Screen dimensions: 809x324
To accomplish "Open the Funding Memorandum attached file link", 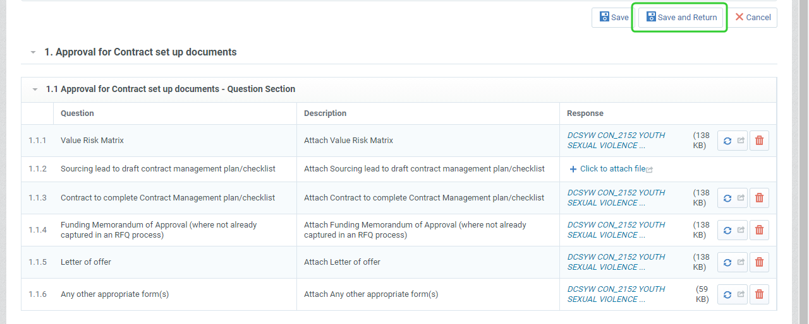I will tap(616, 230).
